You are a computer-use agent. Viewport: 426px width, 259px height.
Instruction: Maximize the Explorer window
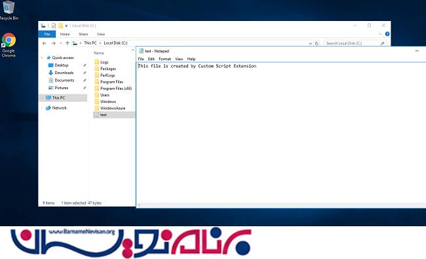click(x=369, y=26)
